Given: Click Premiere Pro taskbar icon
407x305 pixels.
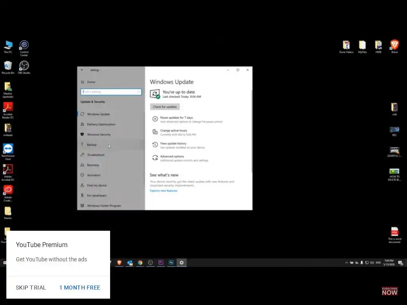Looking at the screenshot, I should coord(161,263).
